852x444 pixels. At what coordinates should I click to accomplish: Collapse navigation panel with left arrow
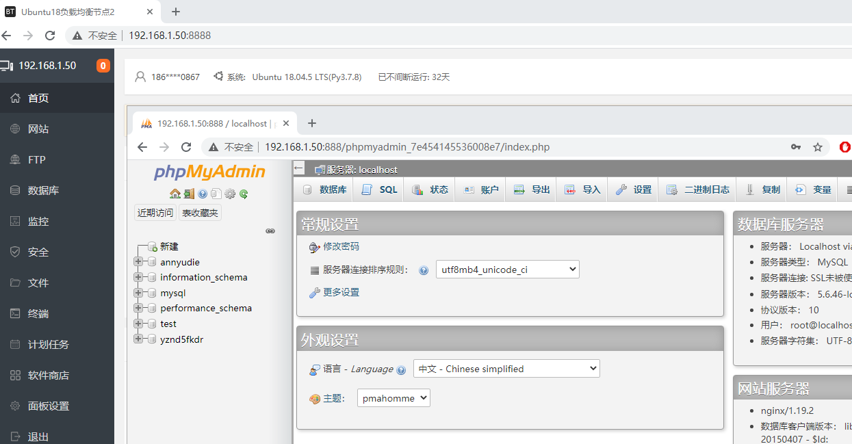pos(299,168)
